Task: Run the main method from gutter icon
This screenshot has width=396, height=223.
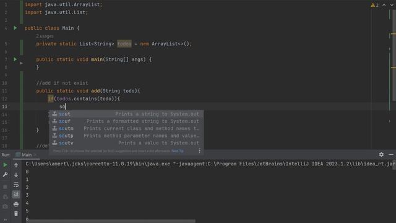Action: click(15, 59)
